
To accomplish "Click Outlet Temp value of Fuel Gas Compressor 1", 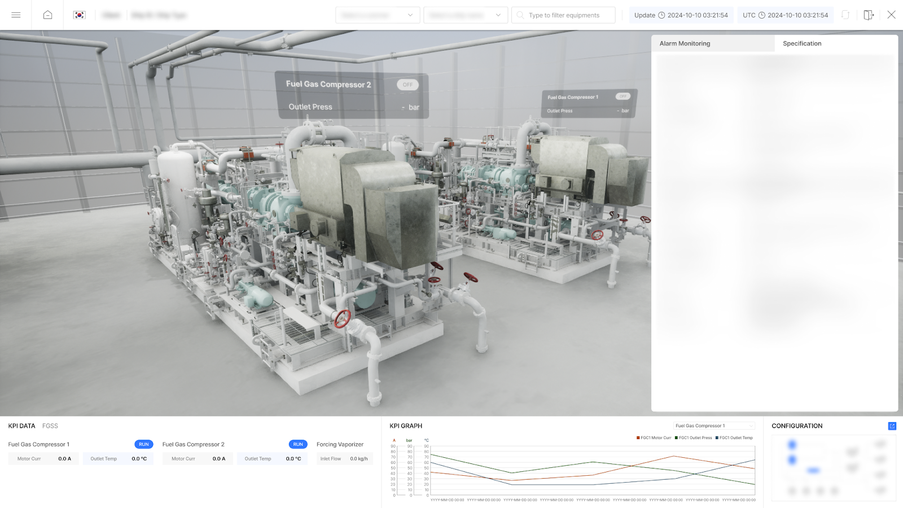I will point(139,459).
